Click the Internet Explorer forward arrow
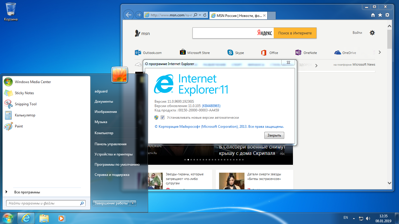Screen dimensions: 399x224 138,15
